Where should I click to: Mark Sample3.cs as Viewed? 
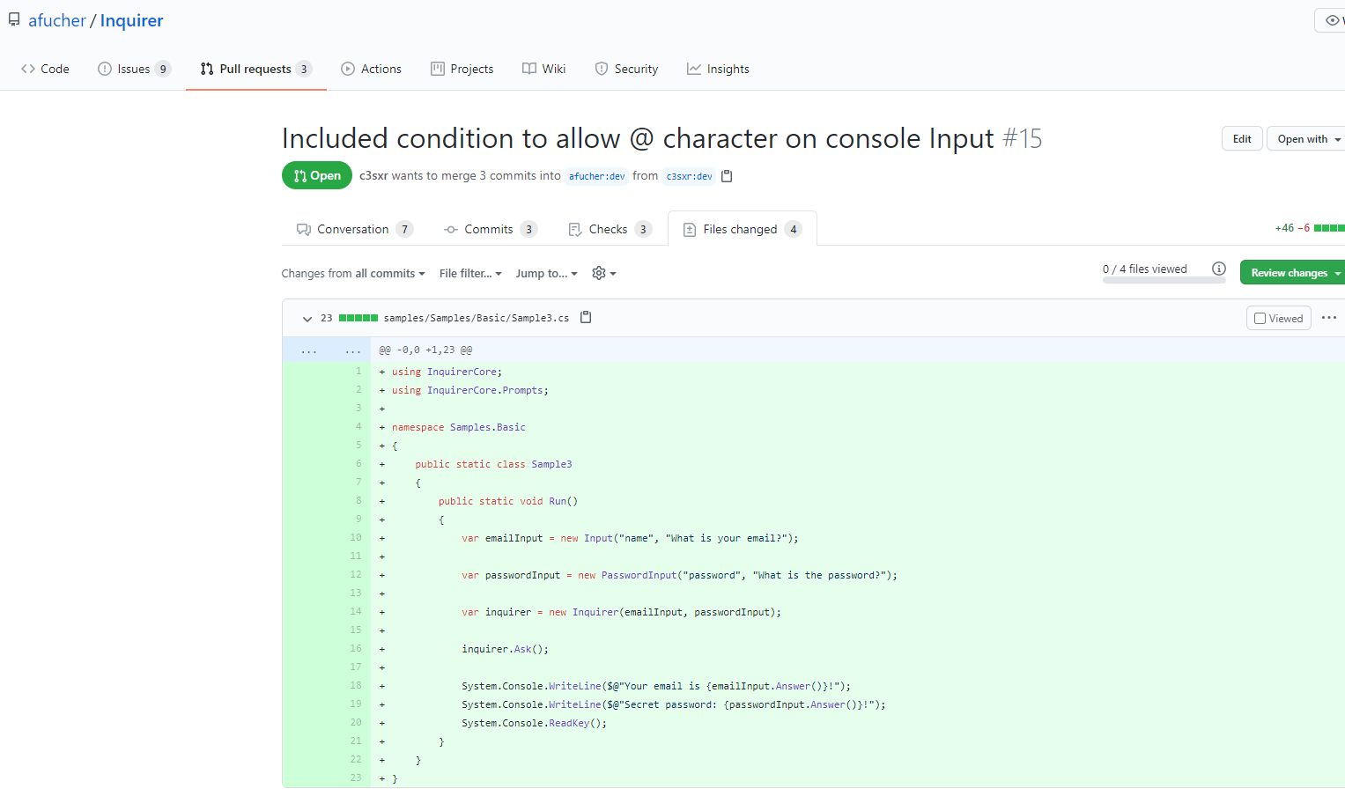[x=1279, y=318]
